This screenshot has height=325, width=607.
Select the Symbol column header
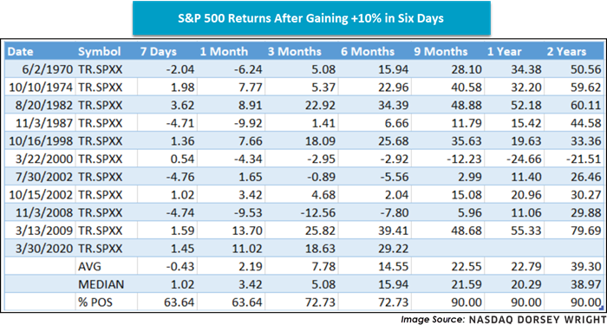[100, 52]
